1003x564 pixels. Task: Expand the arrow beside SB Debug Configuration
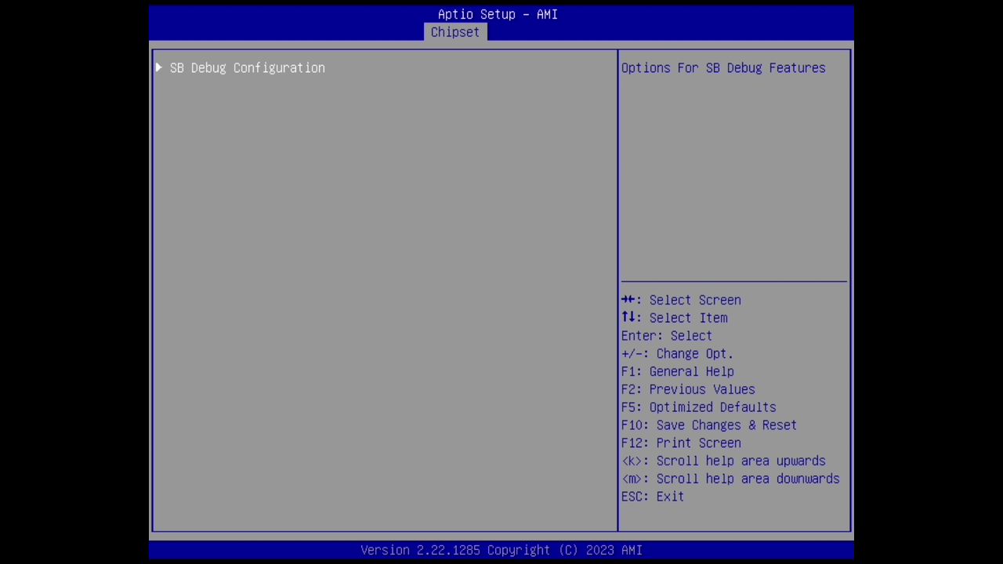[158, 68]
